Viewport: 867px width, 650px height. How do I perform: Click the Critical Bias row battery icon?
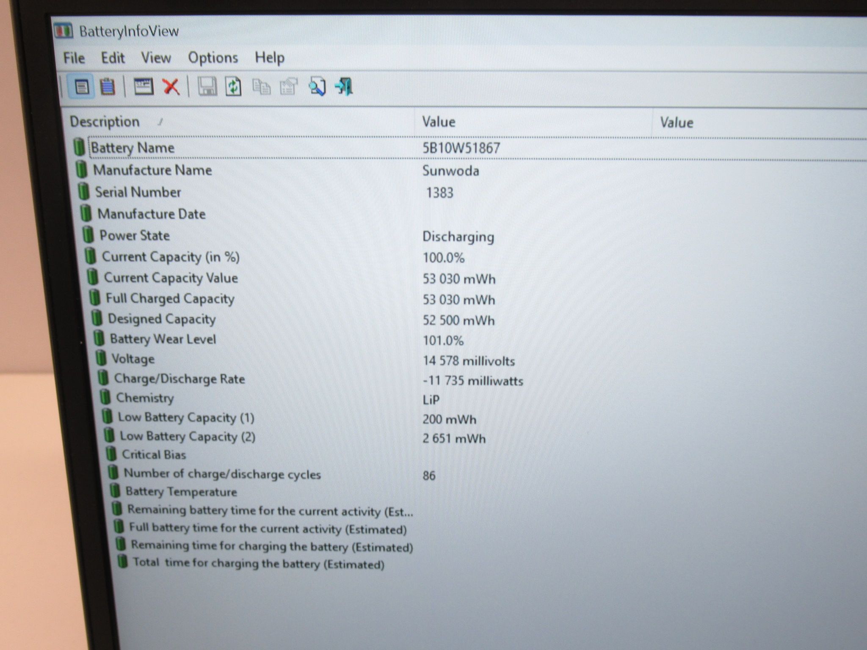click(x=111, y=454)
